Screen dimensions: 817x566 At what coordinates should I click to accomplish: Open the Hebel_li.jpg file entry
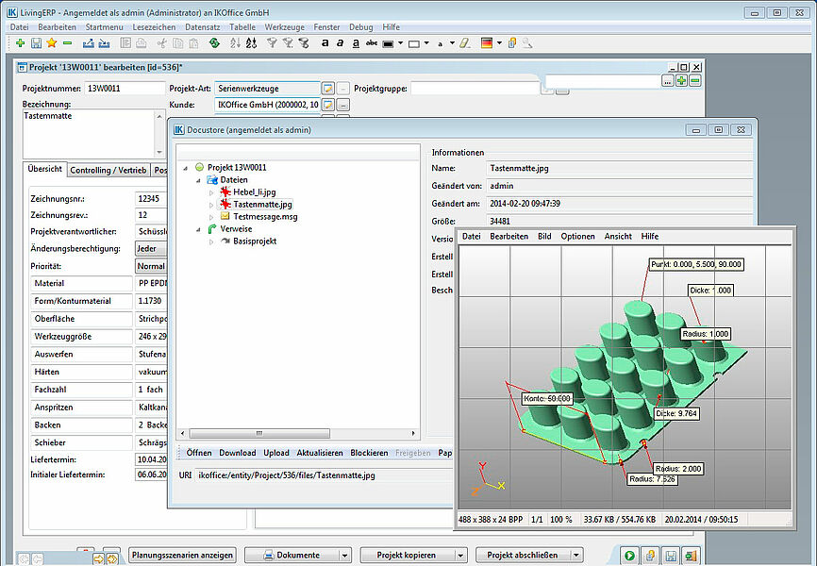(255, 191)
